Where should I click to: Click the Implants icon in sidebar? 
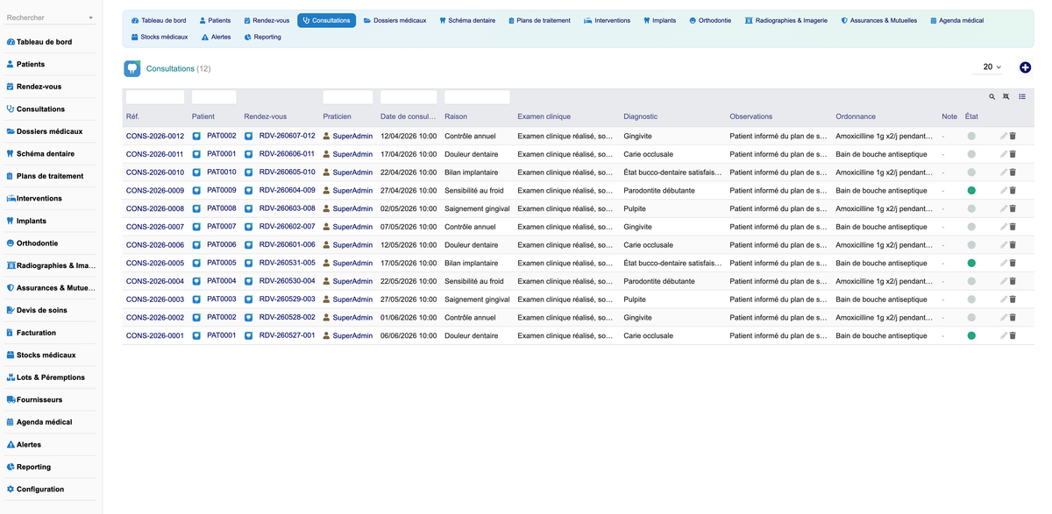tap(11, 221)
